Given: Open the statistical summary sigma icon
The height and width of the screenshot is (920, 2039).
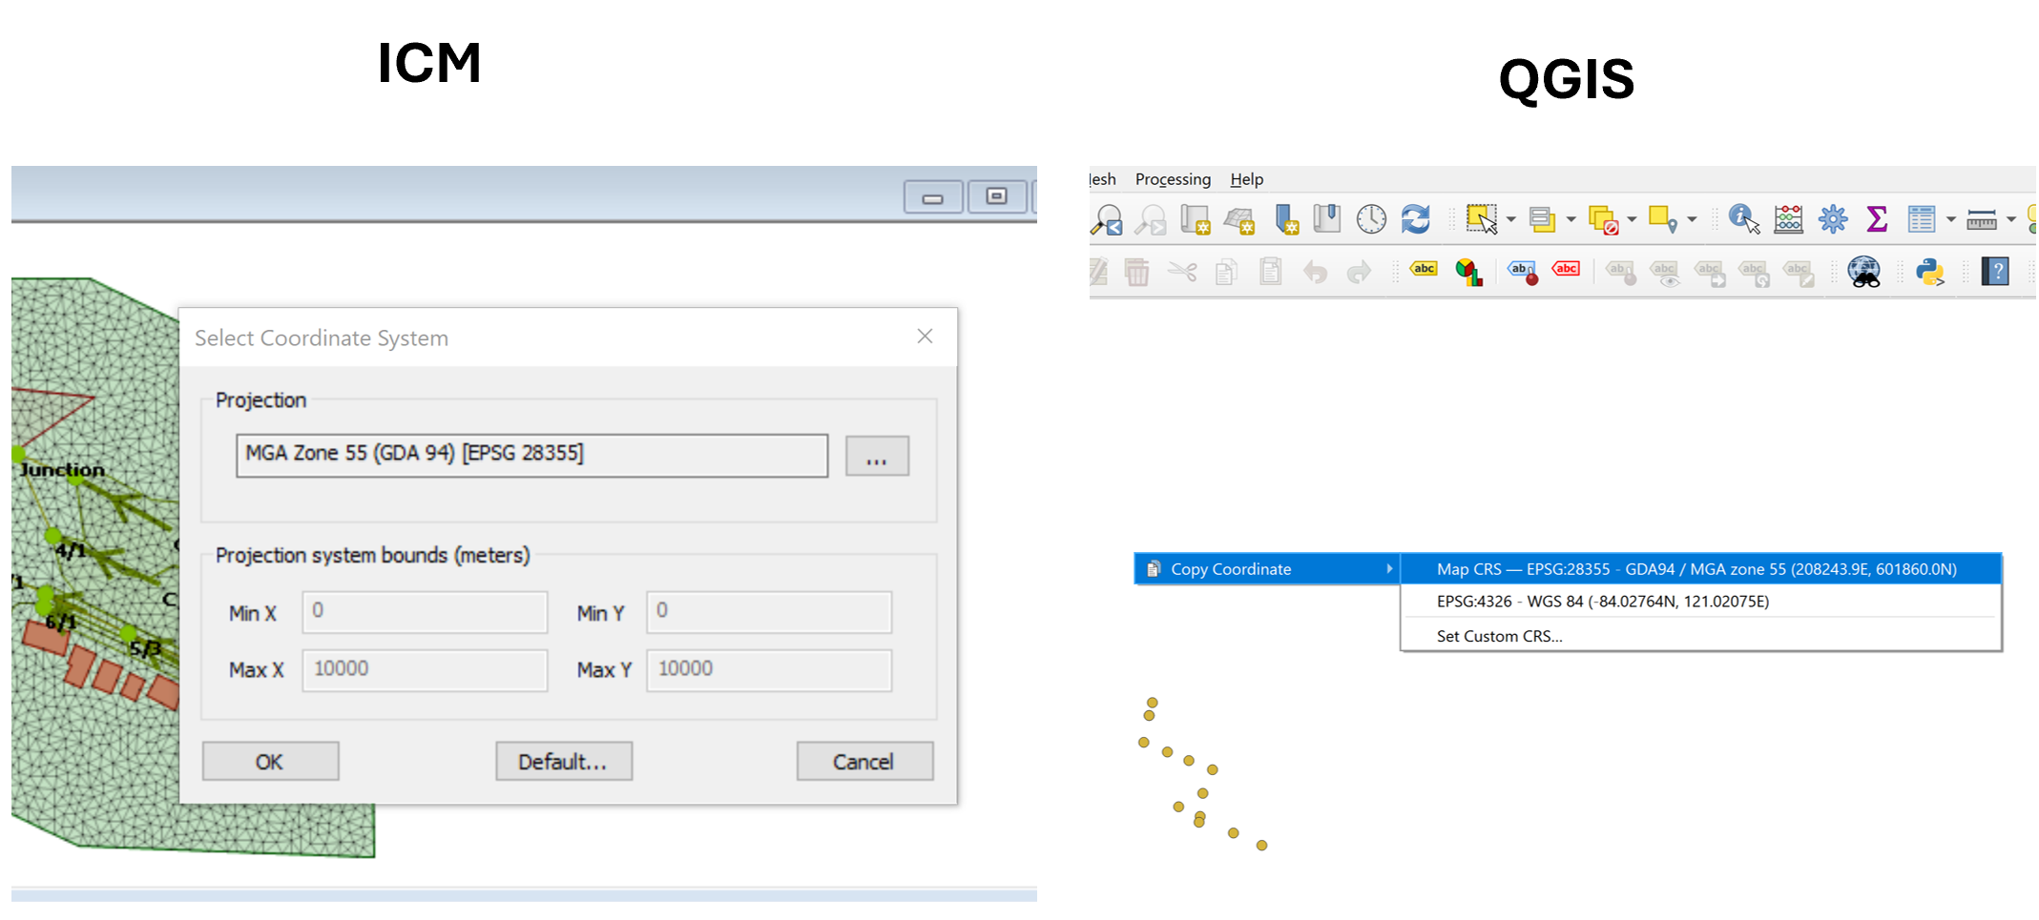Looking at the screenshot, I should click(x=1876, y=219).
